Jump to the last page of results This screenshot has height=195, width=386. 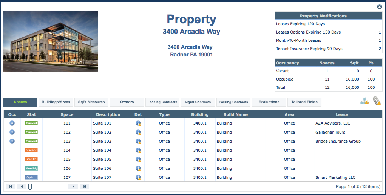tap(85, 186)
